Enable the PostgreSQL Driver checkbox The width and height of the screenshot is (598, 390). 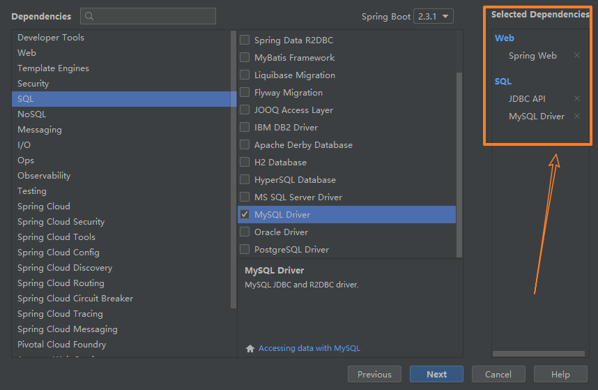pyautogui.click(x=245, y=249)
